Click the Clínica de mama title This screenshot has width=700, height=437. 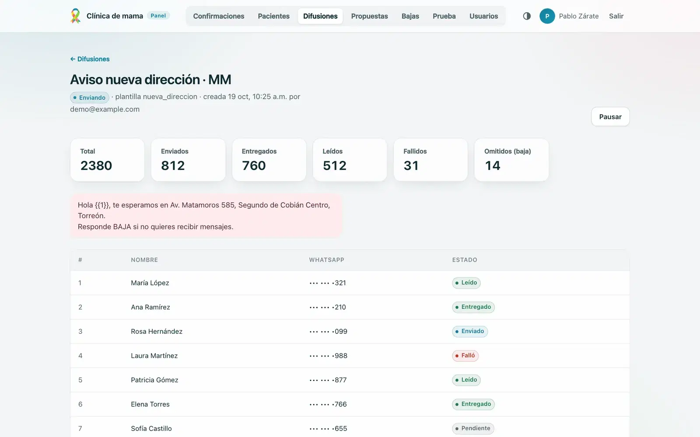(115, 16)
